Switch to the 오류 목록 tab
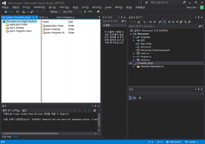Image resolution: width=205 pixels, height=144 pixels. (7, 137)
